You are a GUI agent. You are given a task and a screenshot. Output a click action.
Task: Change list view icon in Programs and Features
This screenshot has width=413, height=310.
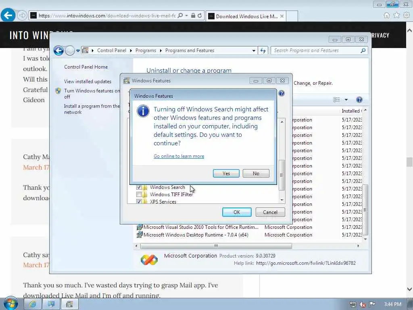point(337,100)
